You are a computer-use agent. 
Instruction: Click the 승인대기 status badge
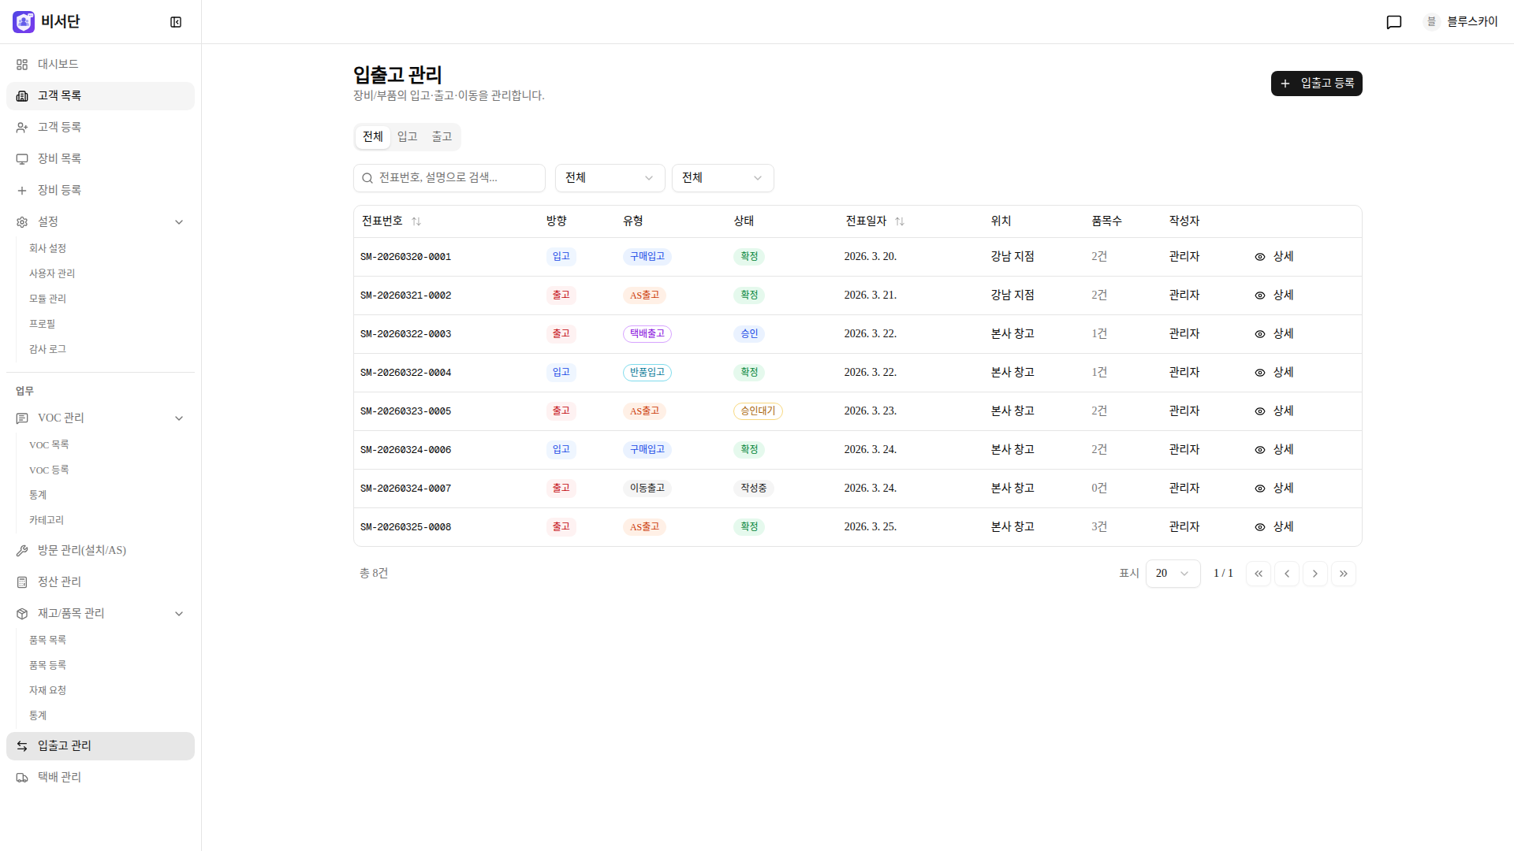[758, 411]
